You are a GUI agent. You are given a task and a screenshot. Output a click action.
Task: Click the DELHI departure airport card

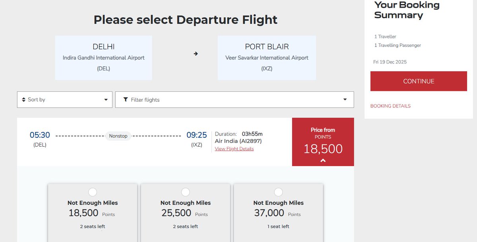point(104,58)
